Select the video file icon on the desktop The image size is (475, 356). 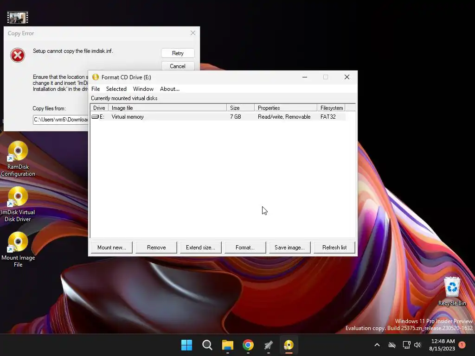[x=18, y=18]
